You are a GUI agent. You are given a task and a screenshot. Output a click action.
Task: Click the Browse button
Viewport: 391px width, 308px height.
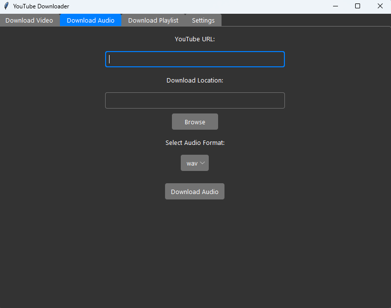click(x=195, y=122)
